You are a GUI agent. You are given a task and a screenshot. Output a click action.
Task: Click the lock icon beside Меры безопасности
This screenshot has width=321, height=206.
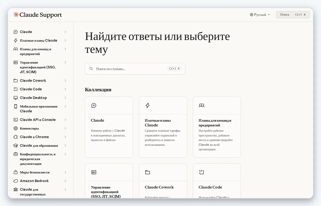(x=16, y=172)
